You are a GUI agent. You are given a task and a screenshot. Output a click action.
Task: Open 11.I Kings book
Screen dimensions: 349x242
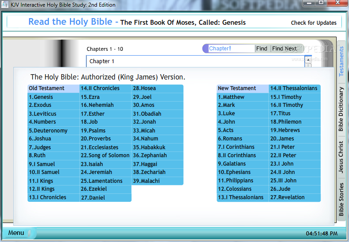click(54, 181)
